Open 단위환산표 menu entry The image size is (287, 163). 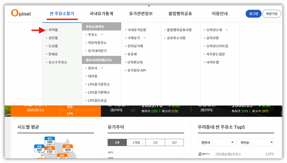pos(135,62)
